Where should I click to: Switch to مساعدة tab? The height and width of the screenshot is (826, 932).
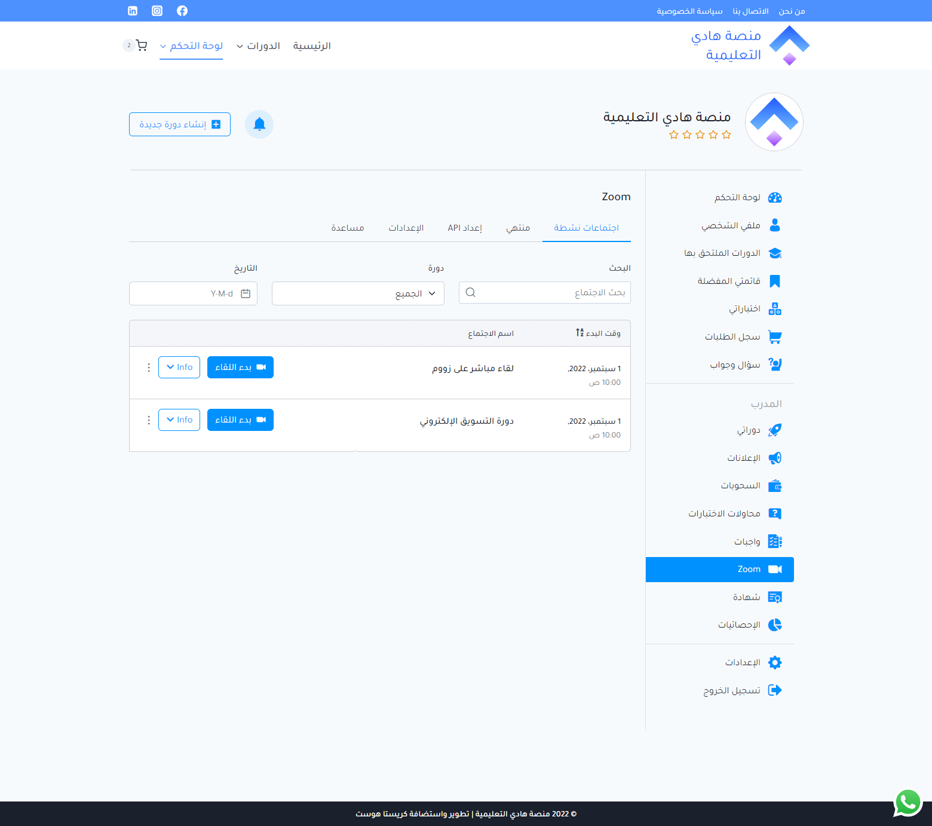pos(348,228)
